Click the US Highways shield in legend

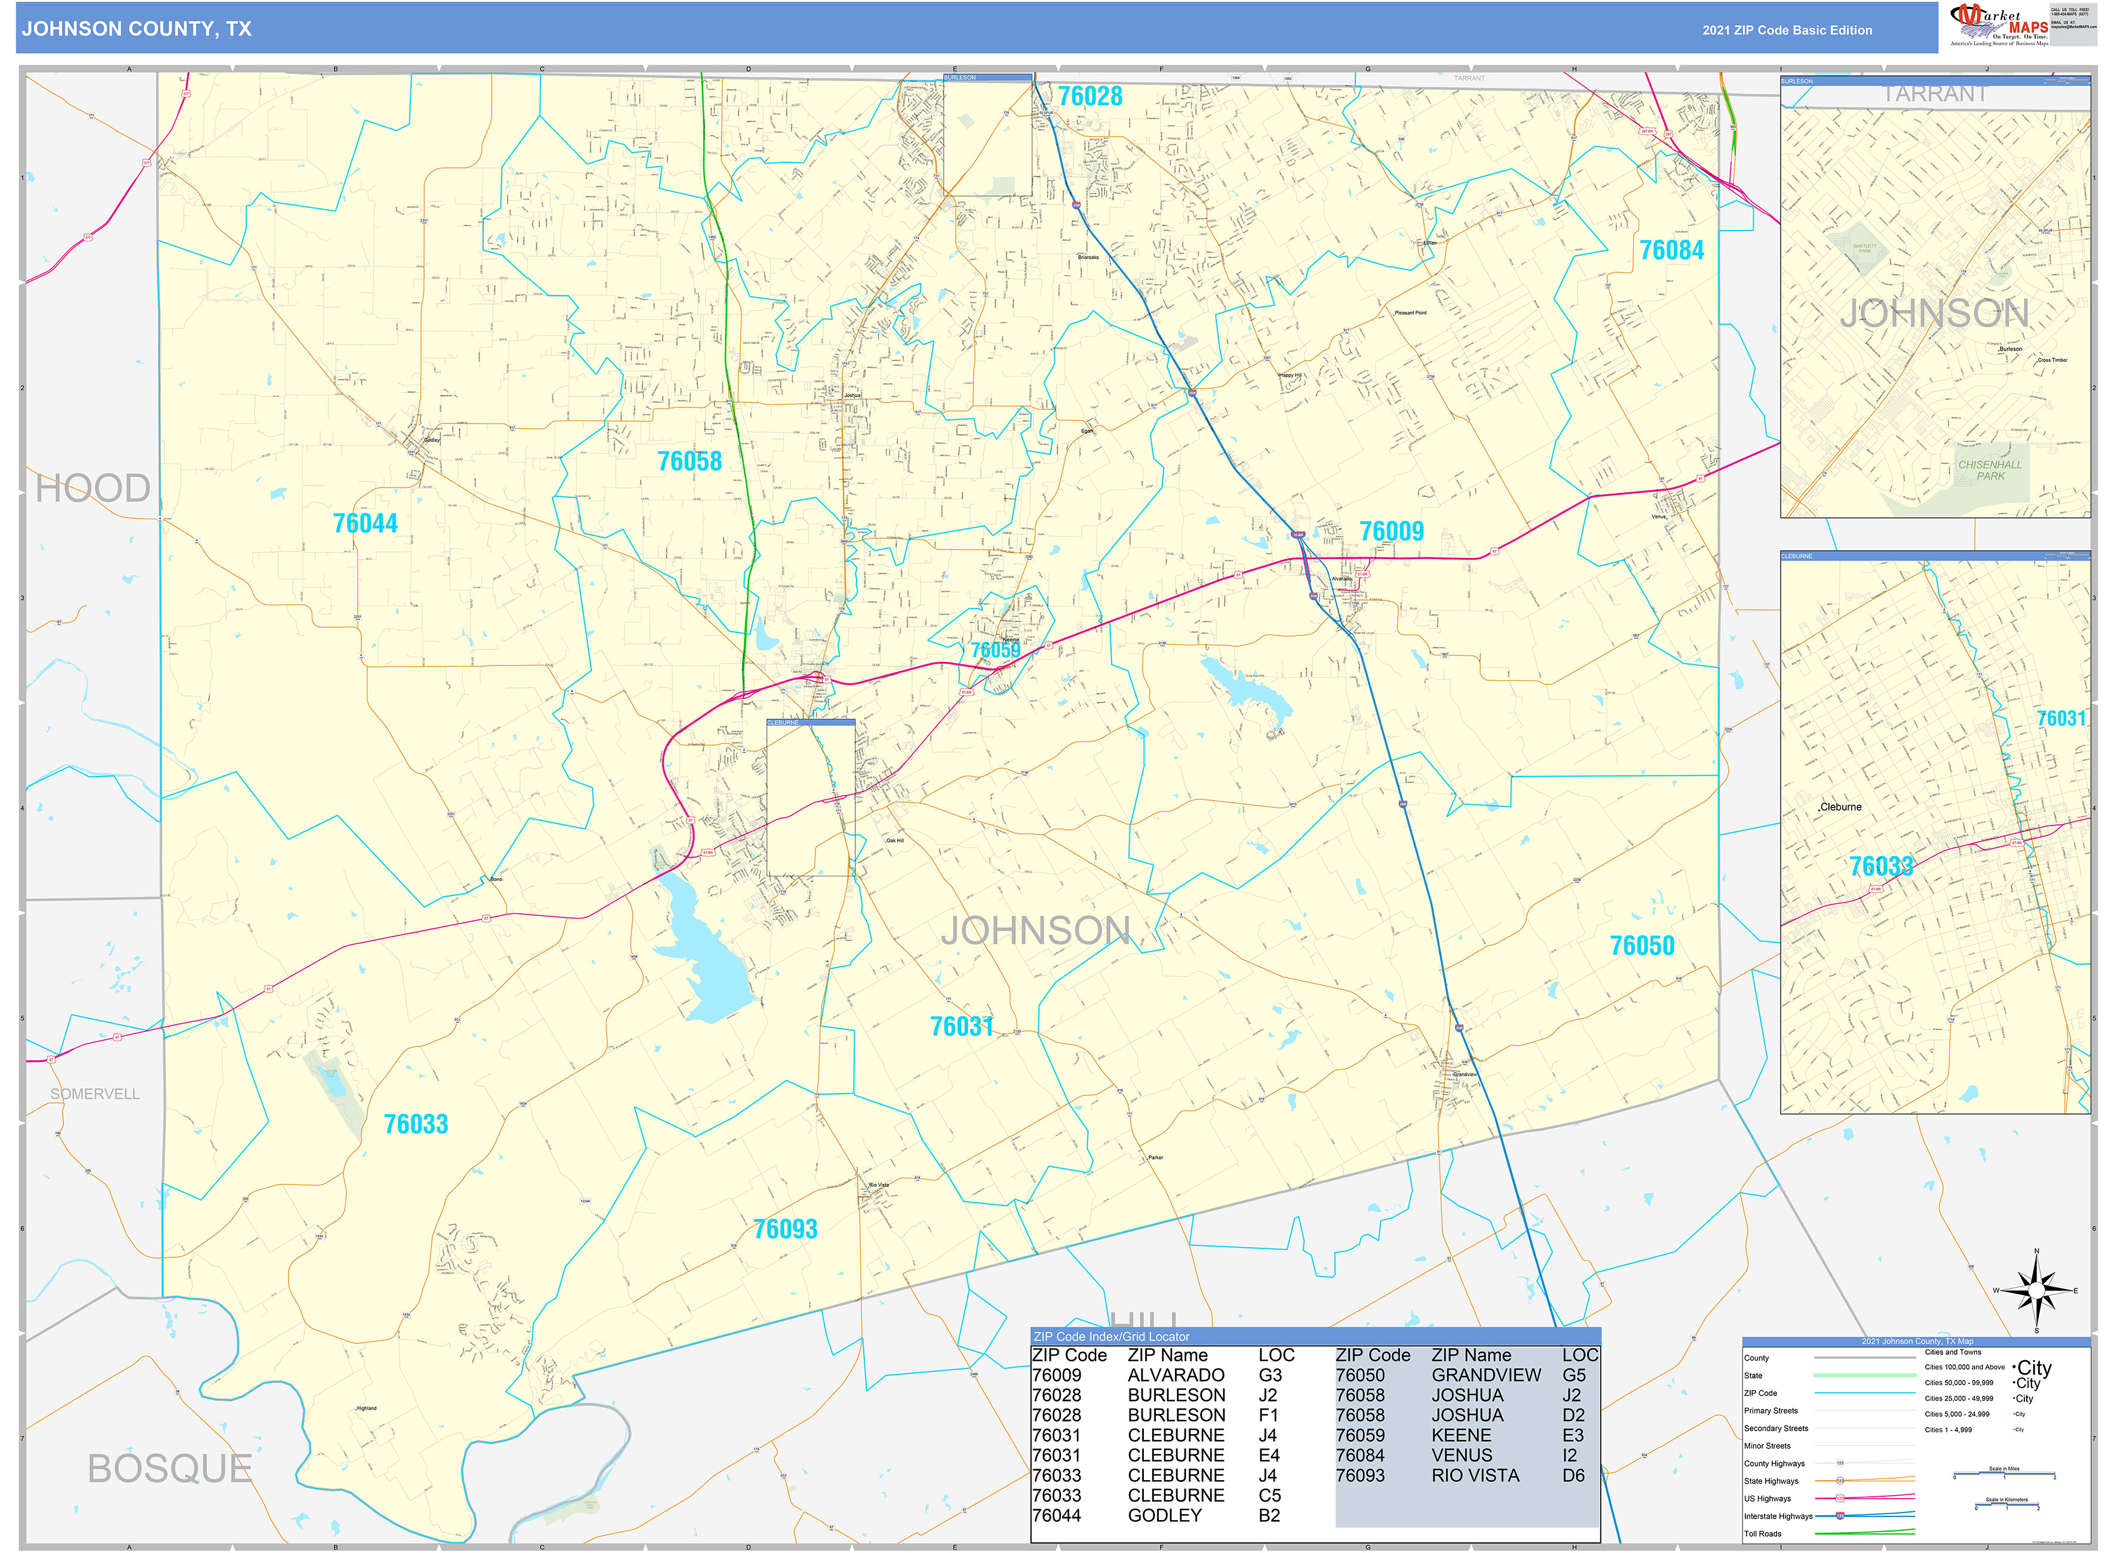pos(1840,1499)
